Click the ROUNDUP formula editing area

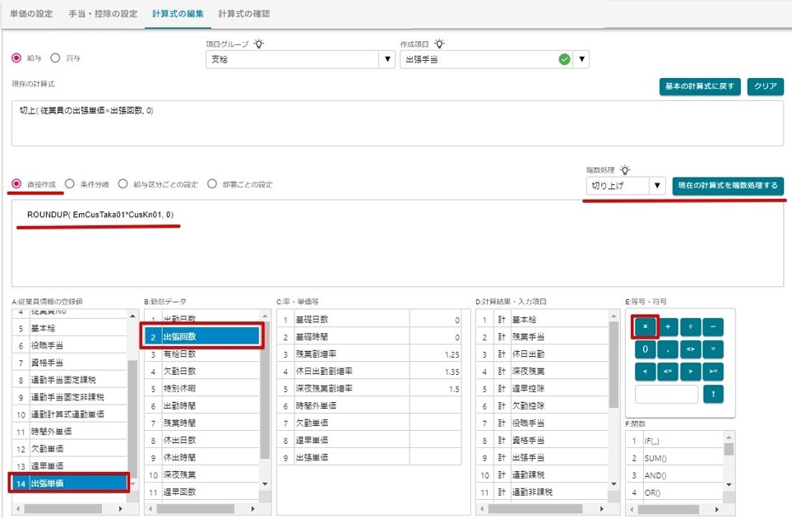397,243
